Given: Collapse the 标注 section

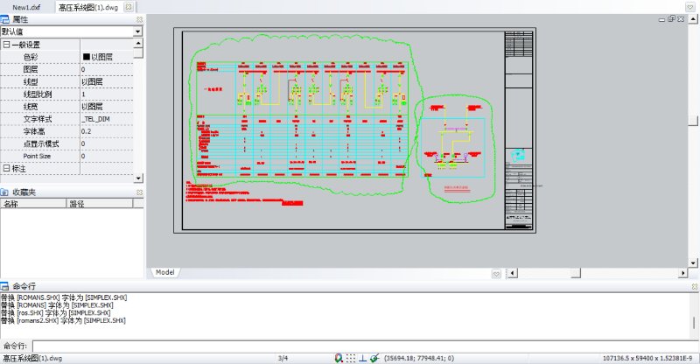Looking at the screenshot, I should 6,168.
